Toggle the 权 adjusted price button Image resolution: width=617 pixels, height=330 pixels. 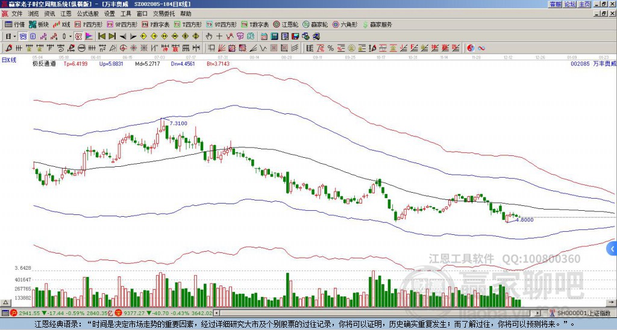[78, 37]
